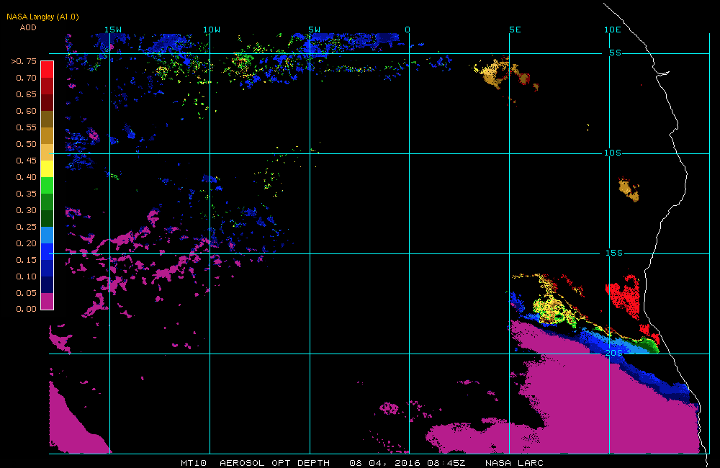This screenshot has width=720, height=468.
Task: Click the '5W' longitude label
Action: [x=315, y=30]
